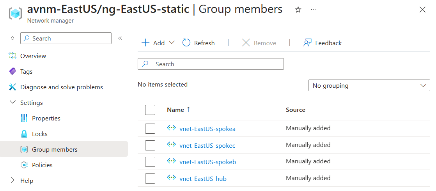Click the Refresh icon in the toolbar

click(x=186, y=43)
